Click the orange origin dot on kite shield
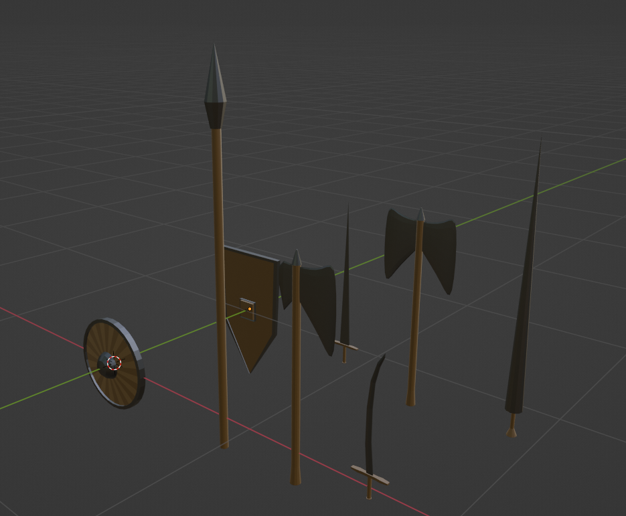 [x=250, y=309]
